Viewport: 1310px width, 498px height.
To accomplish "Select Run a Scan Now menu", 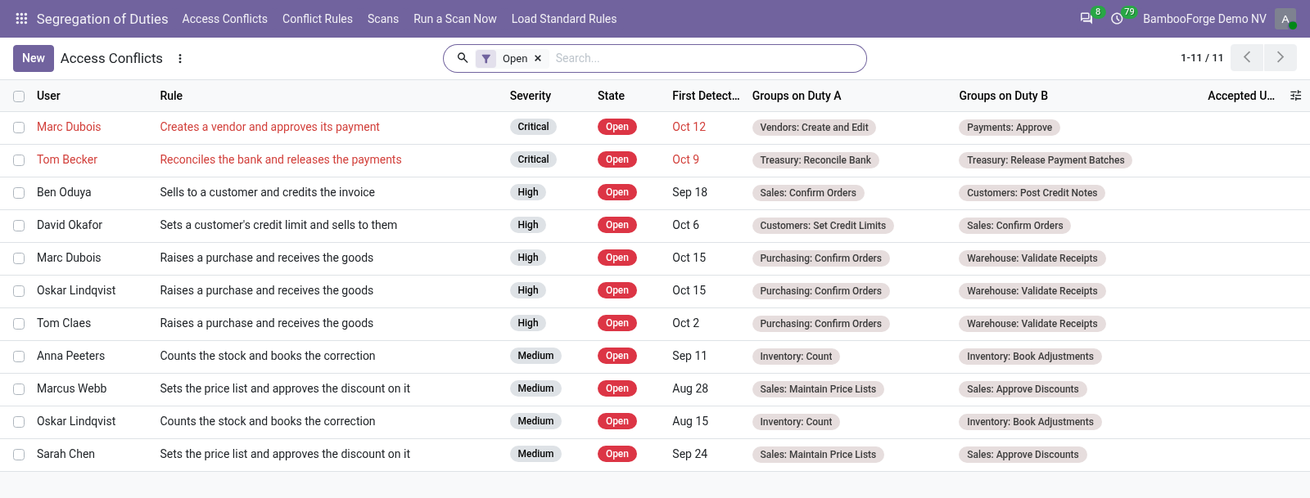I will coord(455,19).
